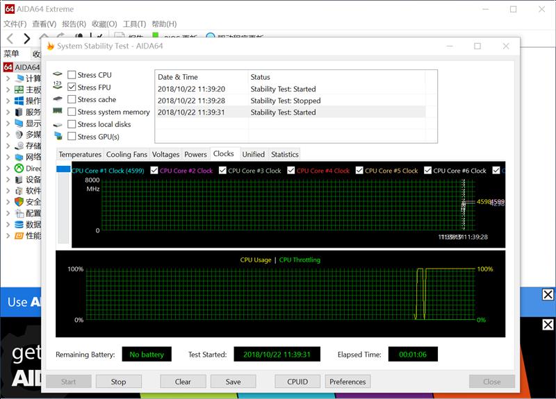The height and width of the screenshot is (399, 556).
Task: Switch to the Unified tab
Action: click(x=254, y=154)
